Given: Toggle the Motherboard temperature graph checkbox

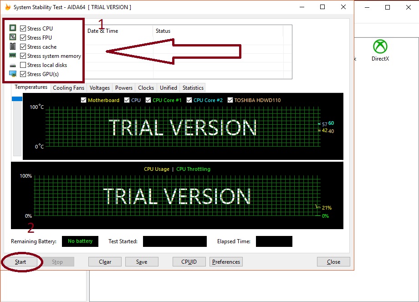Looking at the screenshot, I should pyautogui.click(x=83, y=100).
